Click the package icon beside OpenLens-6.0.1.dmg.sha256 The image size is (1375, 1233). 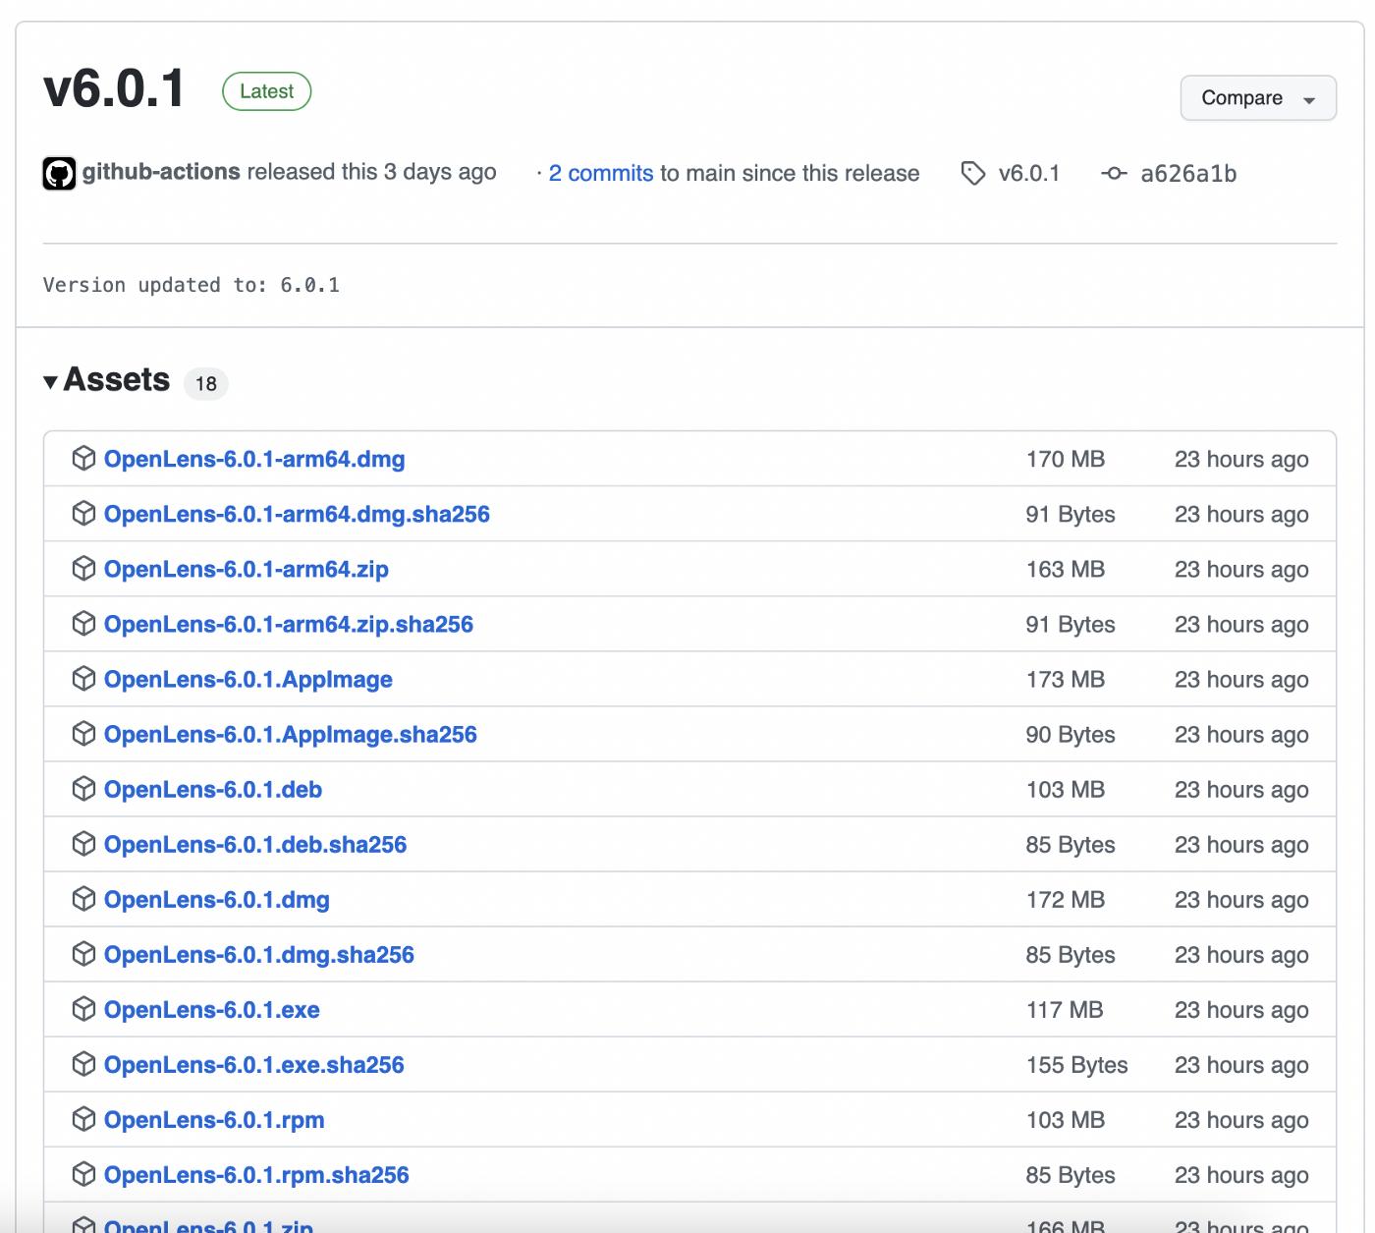[84, 954]
